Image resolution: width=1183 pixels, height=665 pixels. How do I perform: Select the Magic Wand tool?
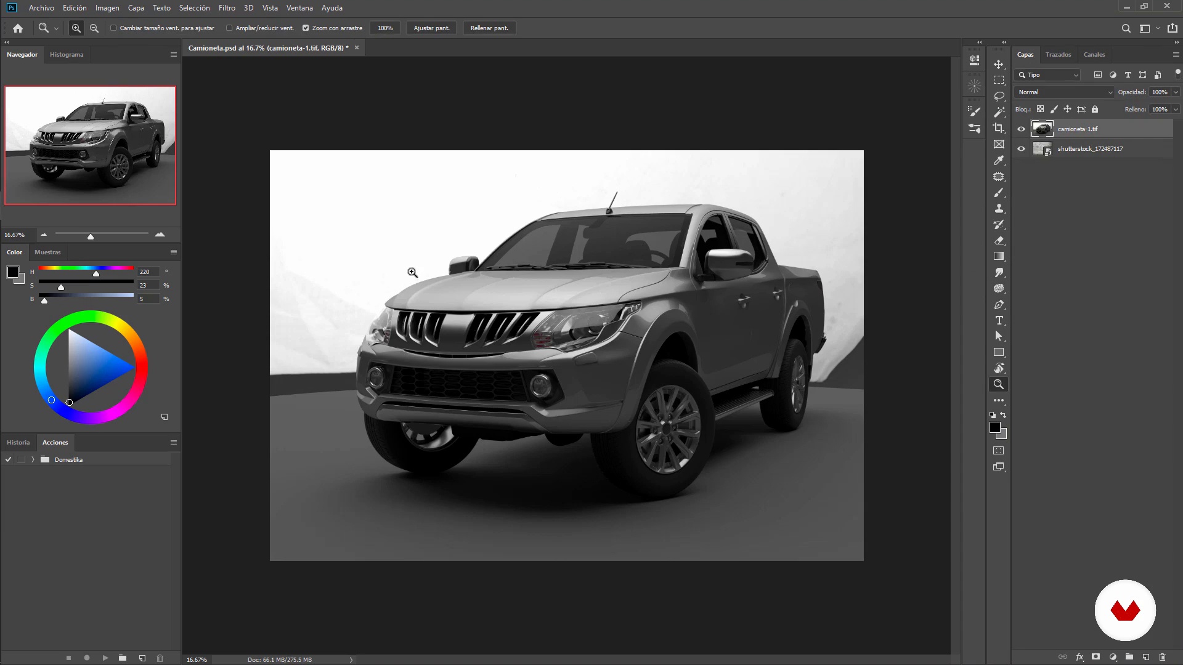click(999, 113)
